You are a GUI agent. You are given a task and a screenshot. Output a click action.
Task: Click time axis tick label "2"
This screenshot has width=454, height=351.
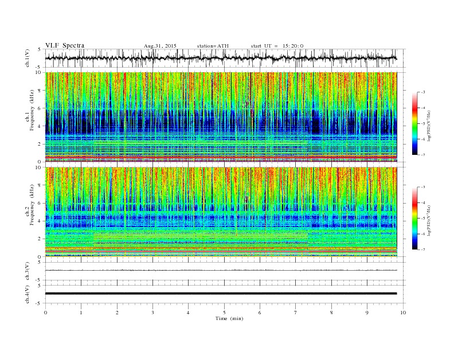click(117, 313)
